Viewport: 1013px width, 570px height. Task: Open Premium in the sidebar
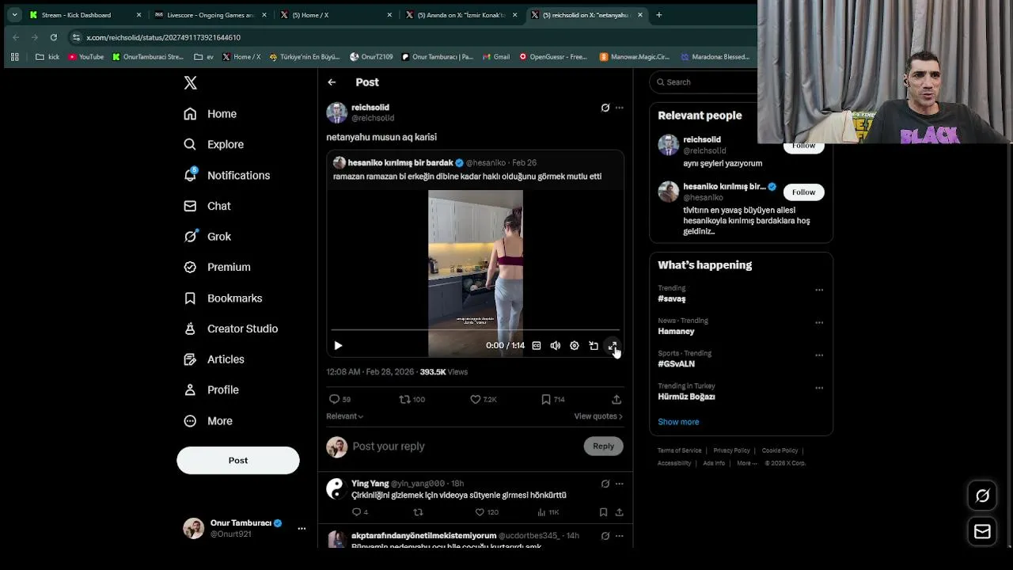pos(217,268)
